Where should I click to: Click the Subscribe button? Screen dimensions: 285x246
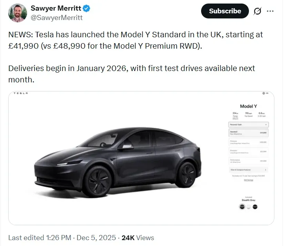pyautogui.click(x=225, y=11)
